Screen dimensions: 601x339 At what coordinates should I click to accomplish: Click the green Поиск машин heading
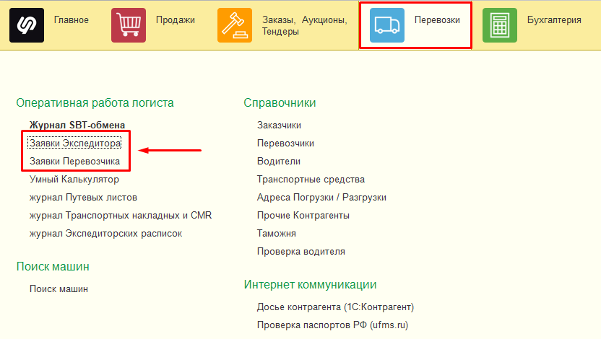tap(53, 266)
